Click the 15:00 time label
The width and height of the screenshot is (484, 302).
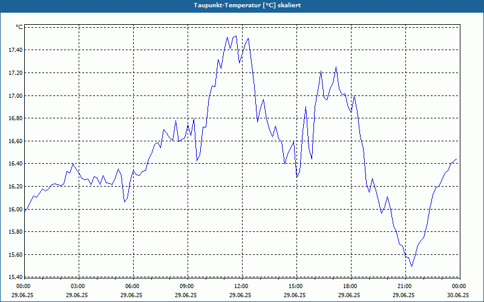click(x=296, y=286)
